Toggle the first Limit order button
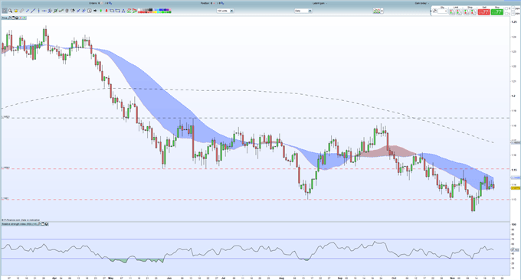The image size is (521, 280). (x=451, y=12)
